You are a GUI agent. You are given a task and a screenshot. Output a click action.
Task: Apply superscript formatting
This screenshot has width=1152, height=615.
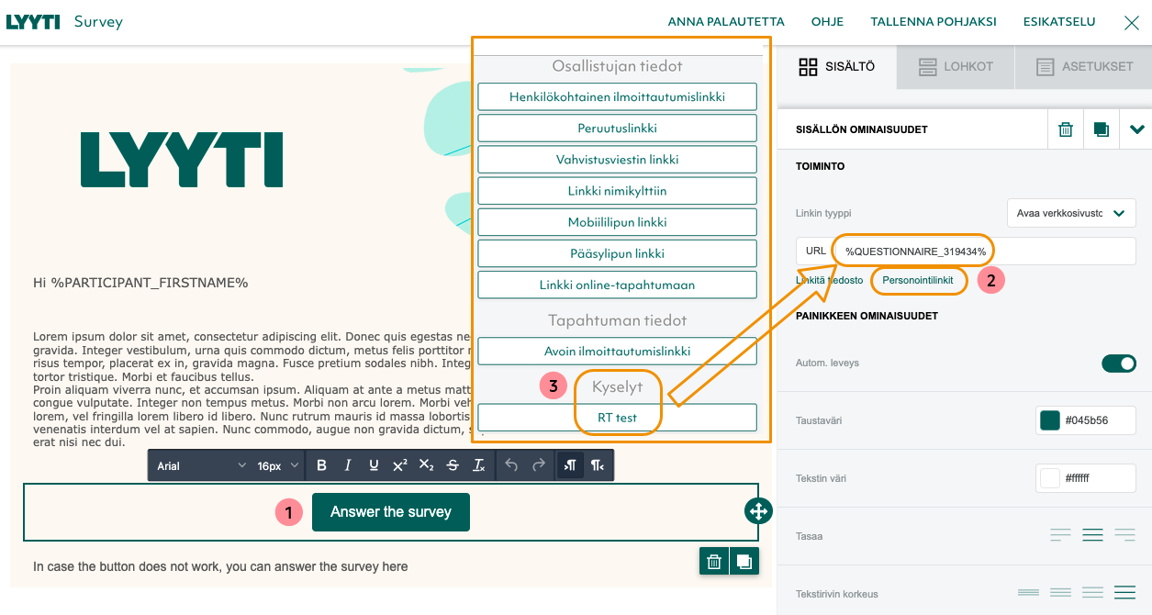400,465
